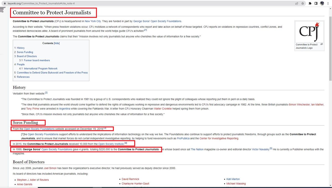The width and height of the screenshot is (332, 188).
Task: Open the Chrome three-dot menu
Action: 328,3
